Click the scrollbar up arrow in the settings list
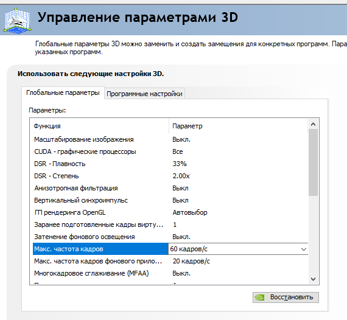 [313, 124]
